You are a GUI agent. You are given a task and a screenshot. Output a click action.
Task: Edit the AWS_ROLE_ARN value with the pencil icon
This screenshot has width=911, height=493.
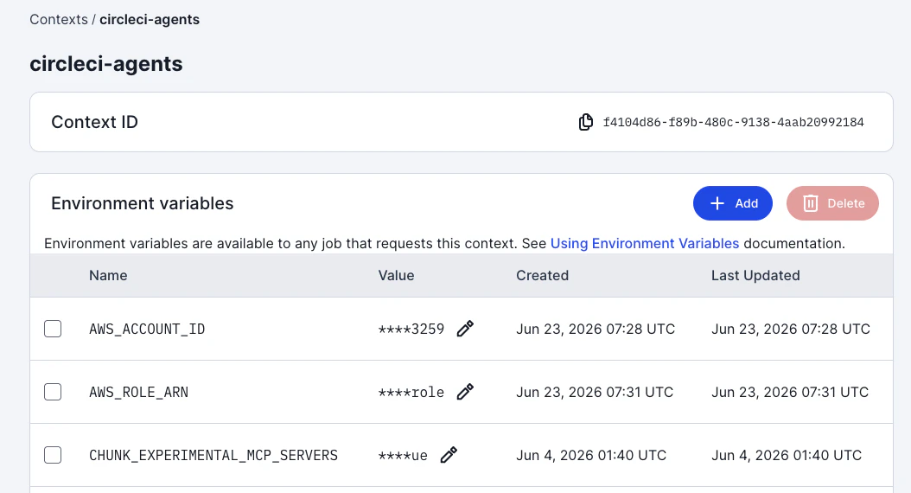point(465,392)
